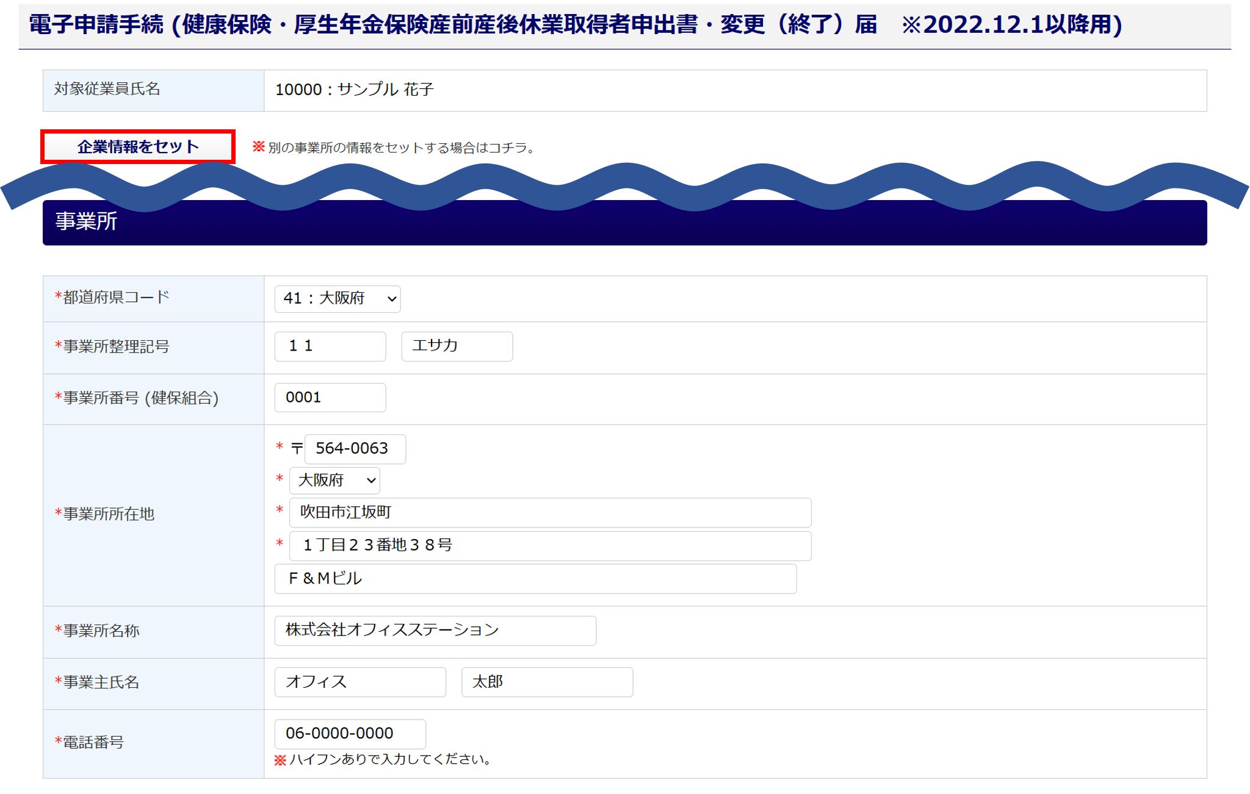Click the 電子申請手続 page title
The height and width of the screenshot is (794, 1250).
(x=574, y=25)
